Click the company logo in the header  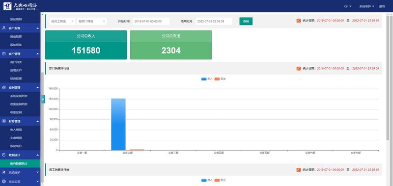click(21, 6)
